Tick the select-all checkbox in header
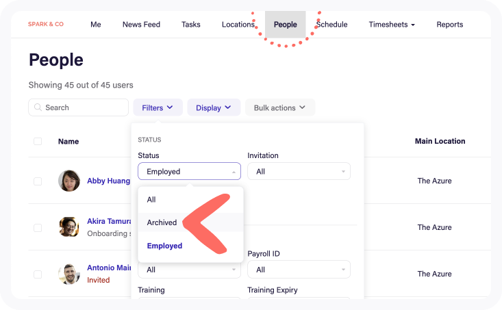Viewport: 502px width, 310px height. pyautogui.click(x=38, y=142)
